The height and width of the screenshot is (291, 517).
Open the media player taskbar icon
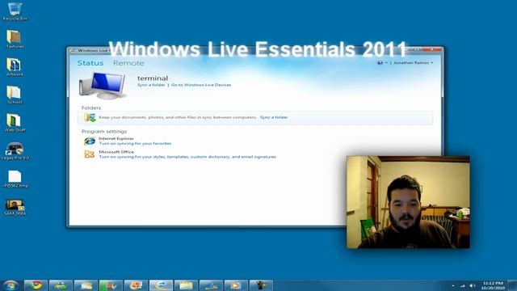(236, 285)
